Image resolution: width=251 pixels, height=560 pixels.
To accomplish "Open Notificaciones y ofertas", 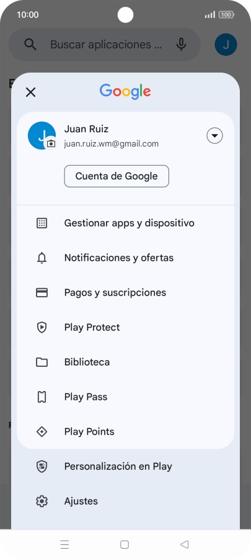I will tap(125, 258).
